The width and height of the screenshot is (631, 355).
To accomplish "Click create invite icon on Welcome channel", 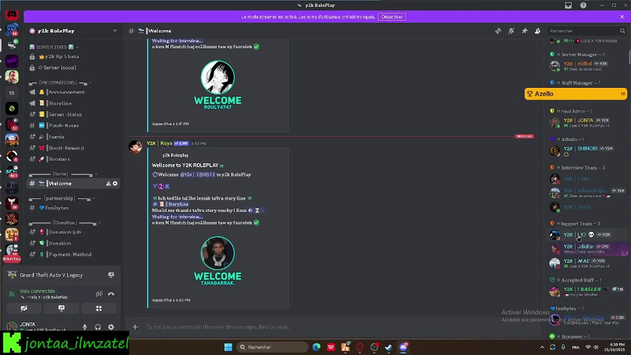I will [108, 183].
